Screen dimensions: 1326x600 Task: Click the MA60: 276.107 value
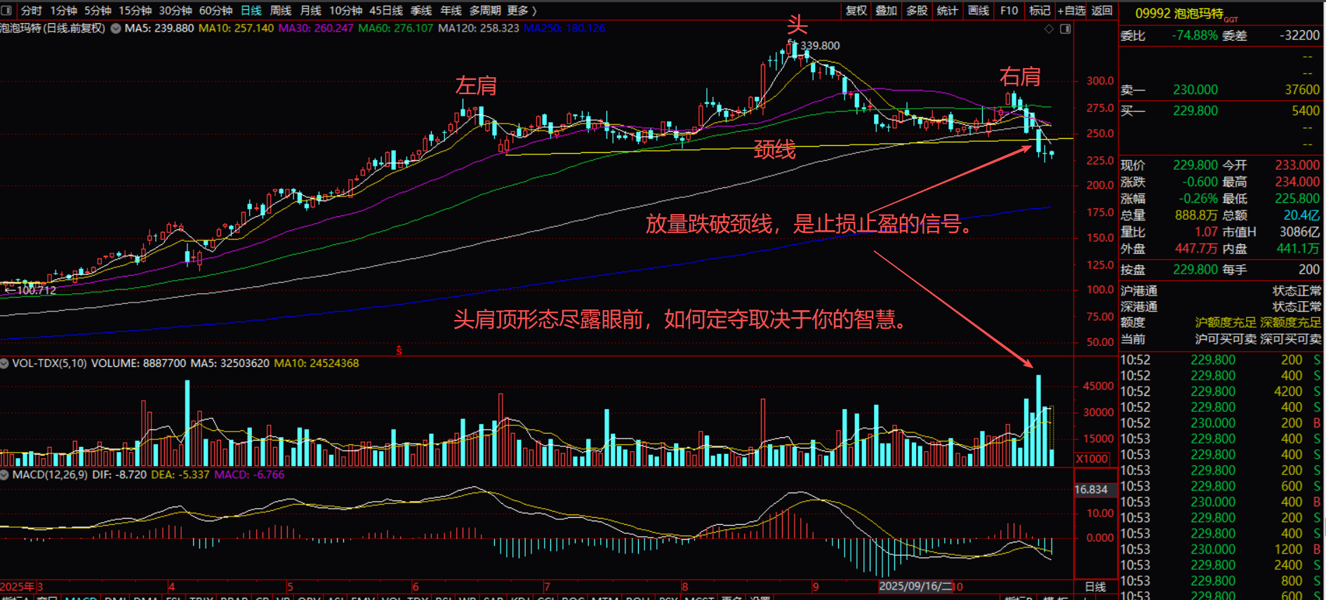[x=396, y=29]
